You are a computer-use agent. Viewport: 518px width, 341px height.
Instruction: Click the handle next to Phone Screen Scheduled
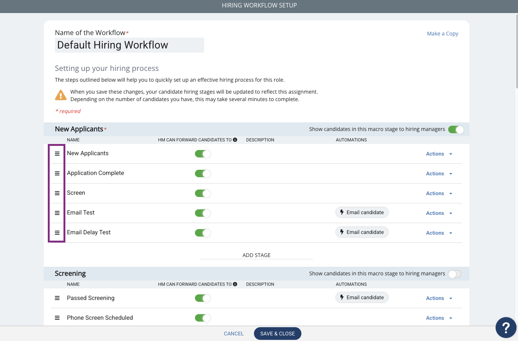57,318
